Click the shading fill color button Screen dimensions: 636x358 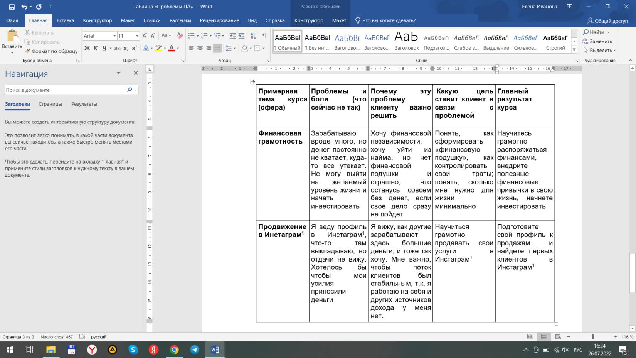click(244, 48)
